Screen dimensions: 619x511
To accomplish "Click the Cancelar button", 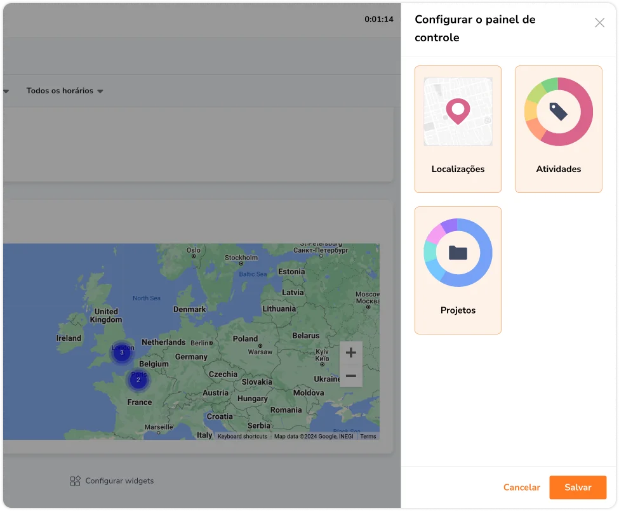I will click(521, 488).
